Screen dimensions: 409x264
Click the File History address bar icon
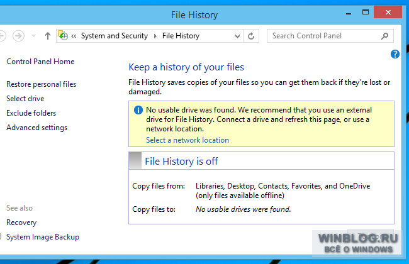pos(63,35)
